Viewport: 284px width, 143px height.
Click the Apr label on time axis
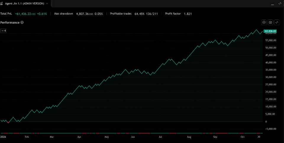click(x=79, y=137)
